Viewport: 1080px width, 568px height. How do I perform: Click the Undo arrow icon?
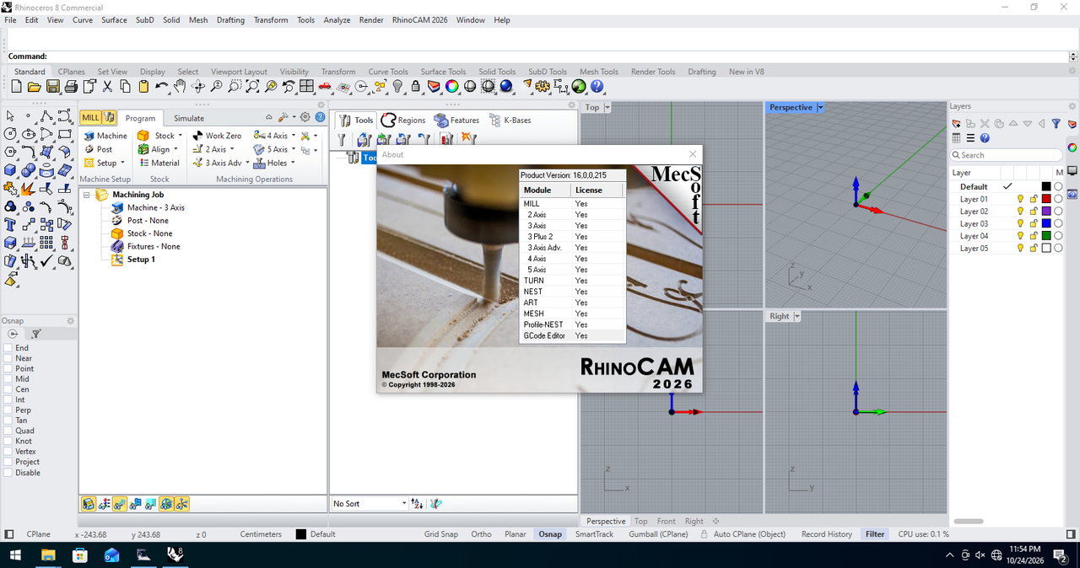pos(161,87)
